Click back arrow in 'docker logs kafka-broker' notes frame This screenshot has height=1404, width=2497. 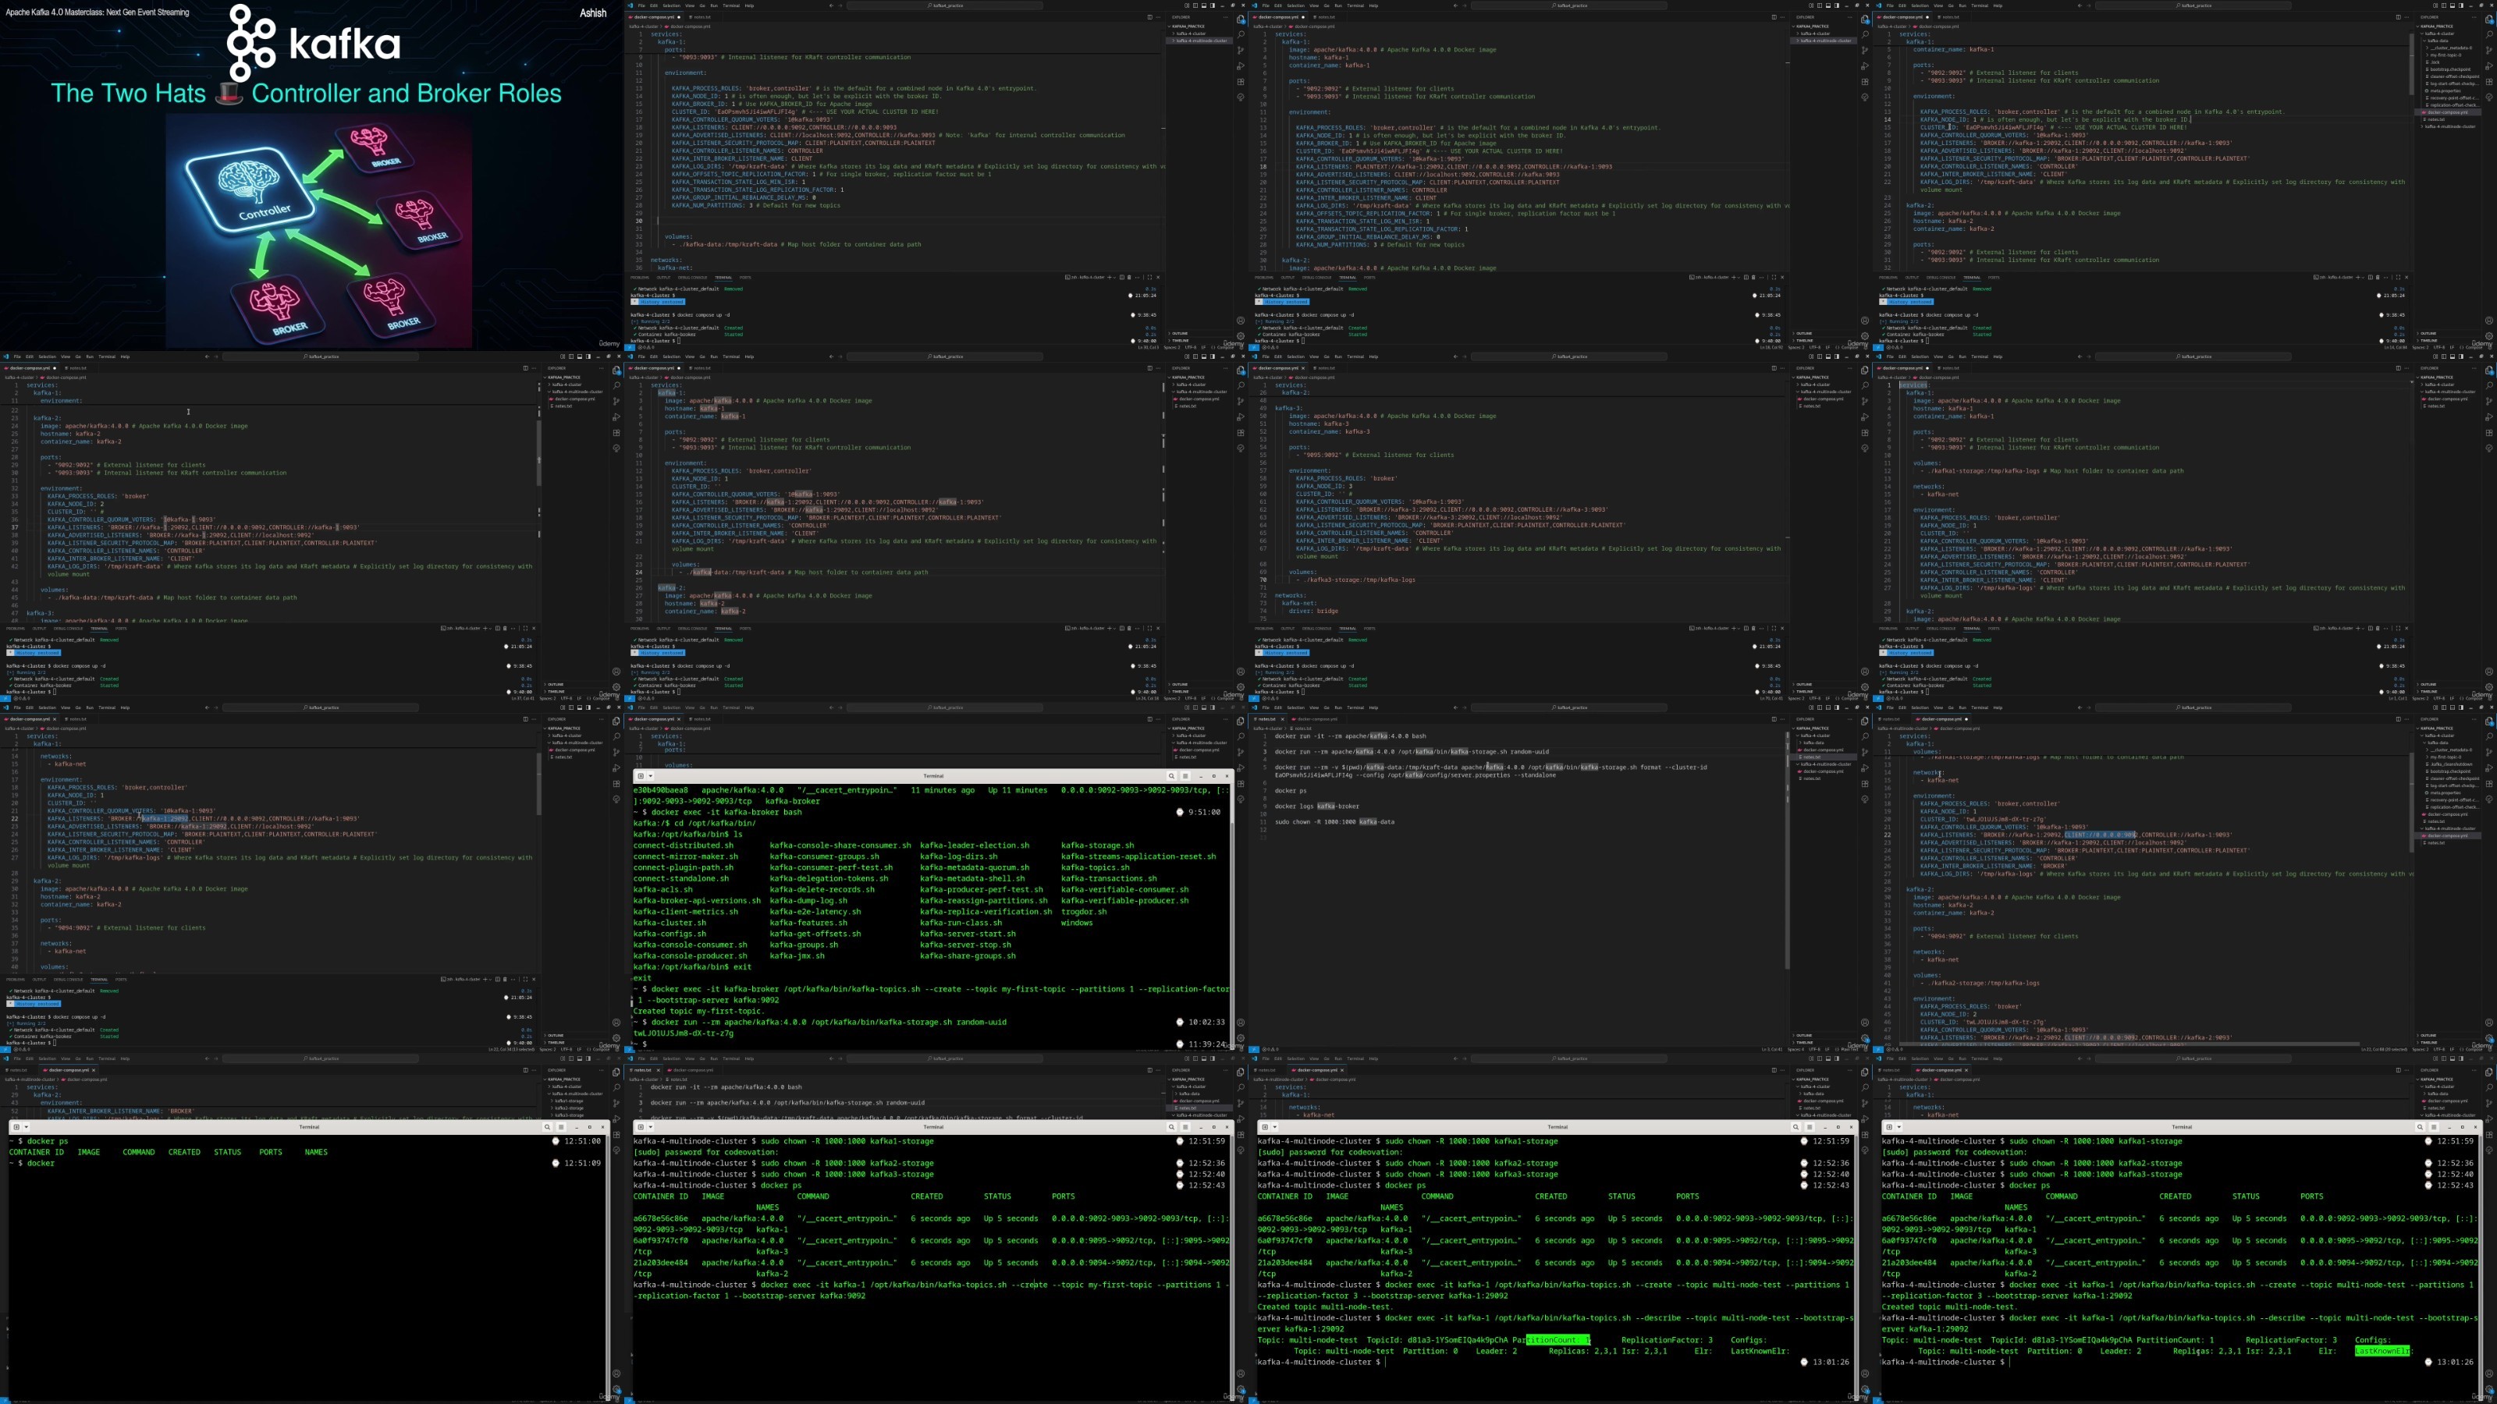[1455, 708]
